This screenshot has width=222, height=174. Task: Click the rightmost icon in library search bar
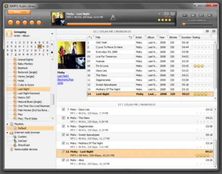(214, 31)
